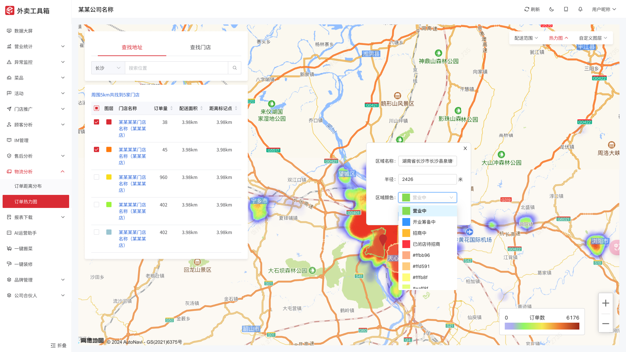Close the region settings popup
The height and width of the screenshot is (352, 626).
click(465, 148)
